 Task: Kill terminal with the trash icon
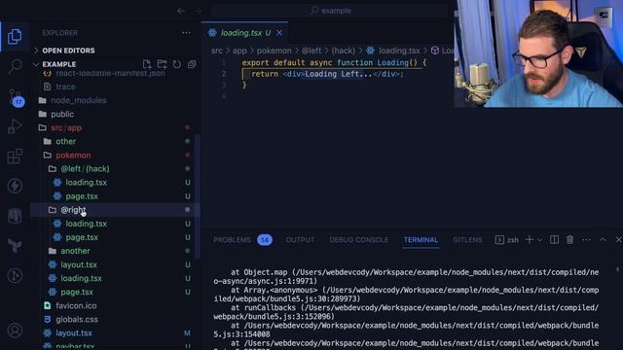coord(569,240)
